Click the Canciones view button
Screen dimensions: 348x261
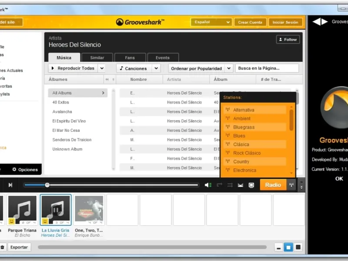point(134,68)
